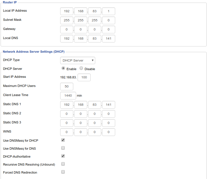
Task: Select the third octet of Subnet Mask
Action: pos(95,21)
